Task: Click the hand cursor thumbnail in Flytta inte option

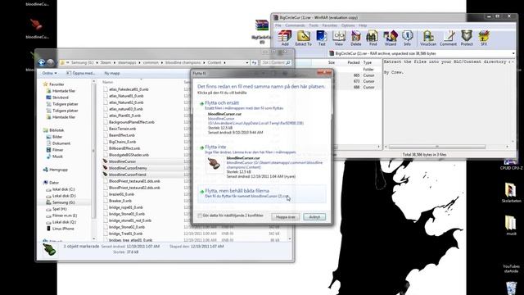Action: coord(214,164)
